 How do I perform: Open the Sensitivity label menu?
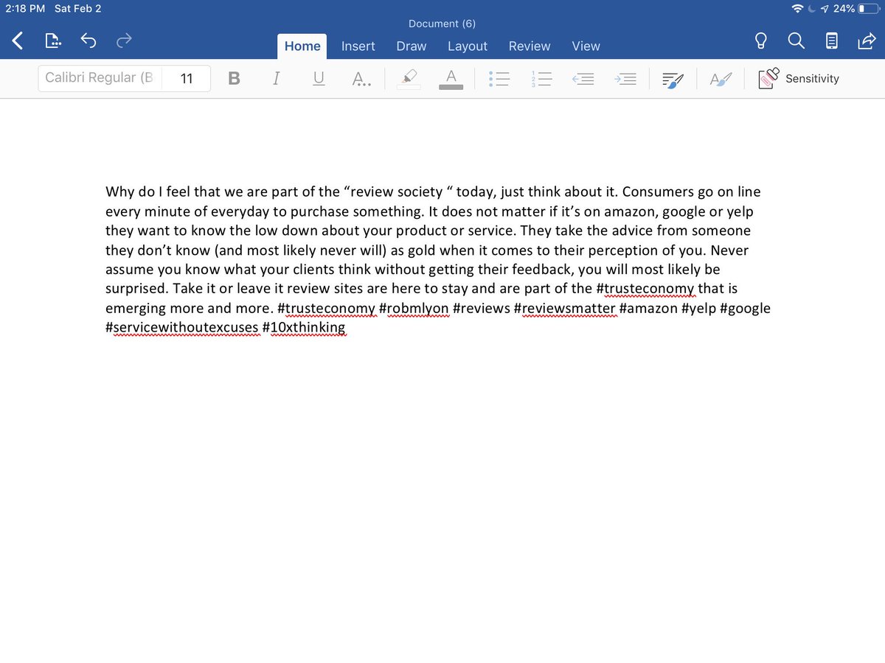[x=799, y=79]
